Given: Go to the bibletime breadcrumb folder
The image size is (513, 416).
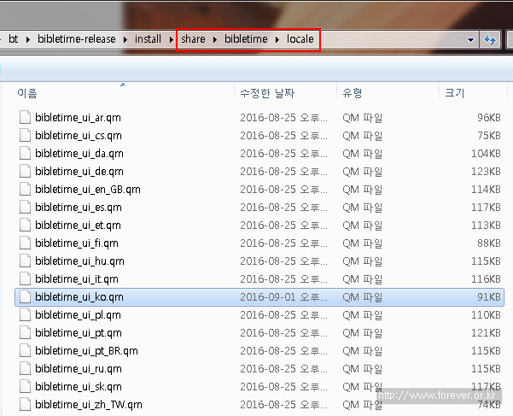Looking at the screenshot, I should coord(246,39).
